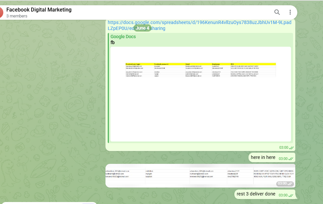Click the 'June 4' date badge
This screenshot has height=204, width=323.
142,28
